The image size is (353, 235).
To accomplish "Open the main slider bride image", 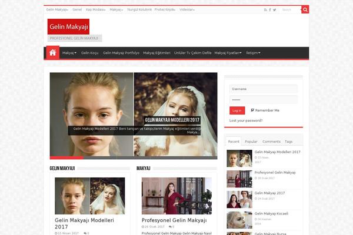I will pyautogui.click(x=134, y=114).
